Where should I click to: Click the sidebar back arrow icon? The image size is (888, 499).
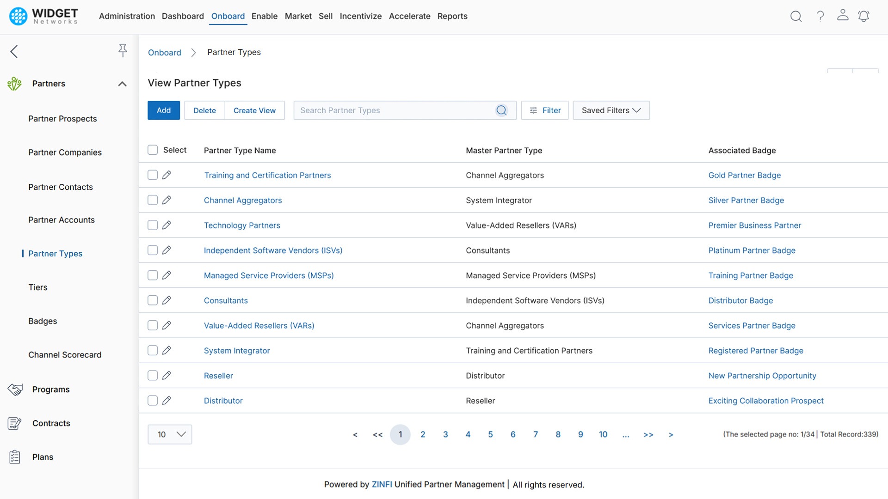[x=14, y=51]
